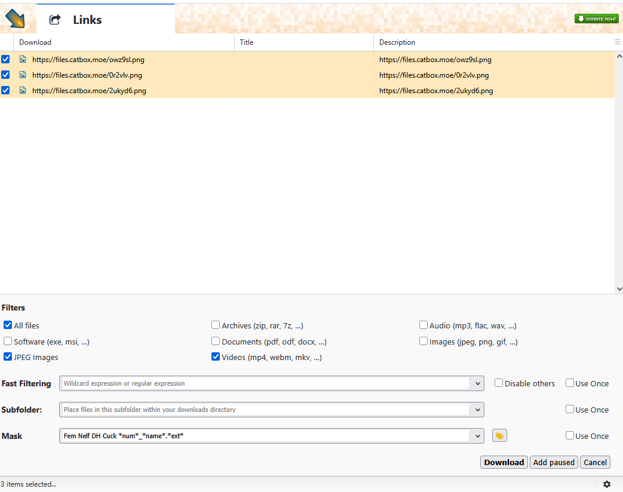Toggle the Videos (mp4, webm, mkv) filter
Viewport: 623px width, 492px height.
click(x=216, y=356)
